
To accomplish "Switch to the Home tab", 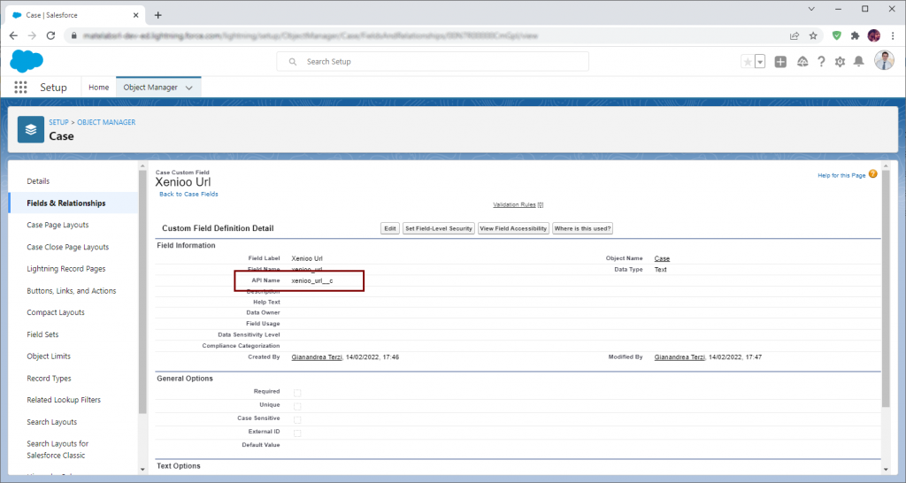I will pos(99,88).
